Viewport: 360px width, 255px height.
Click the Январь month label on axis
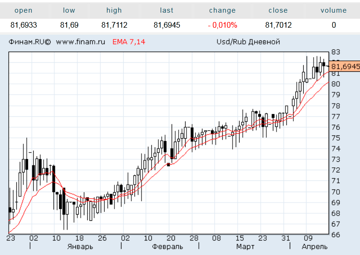(x=80, y=247)
